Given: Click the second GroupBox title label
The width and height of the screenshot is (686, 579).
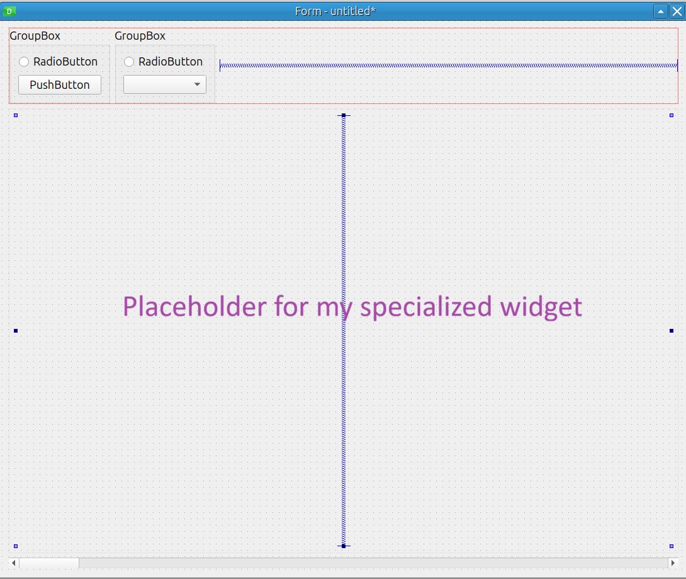Looking at the screenshot, I should click(x=140, y=36).
